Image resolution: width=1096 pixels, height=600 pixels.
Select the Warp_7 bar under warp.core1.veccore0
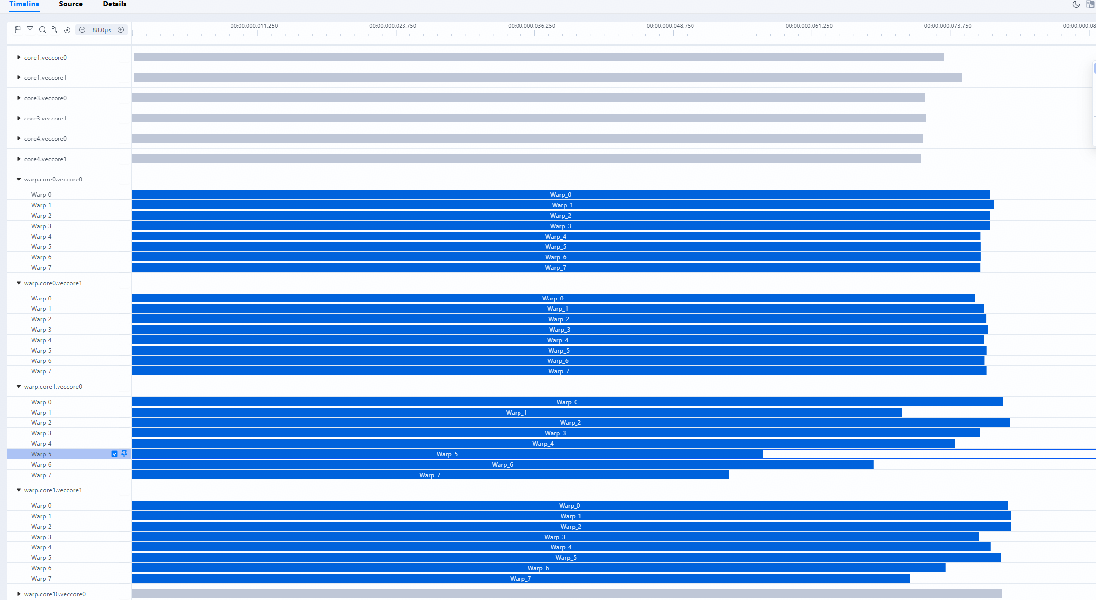[x=430, y=475]
